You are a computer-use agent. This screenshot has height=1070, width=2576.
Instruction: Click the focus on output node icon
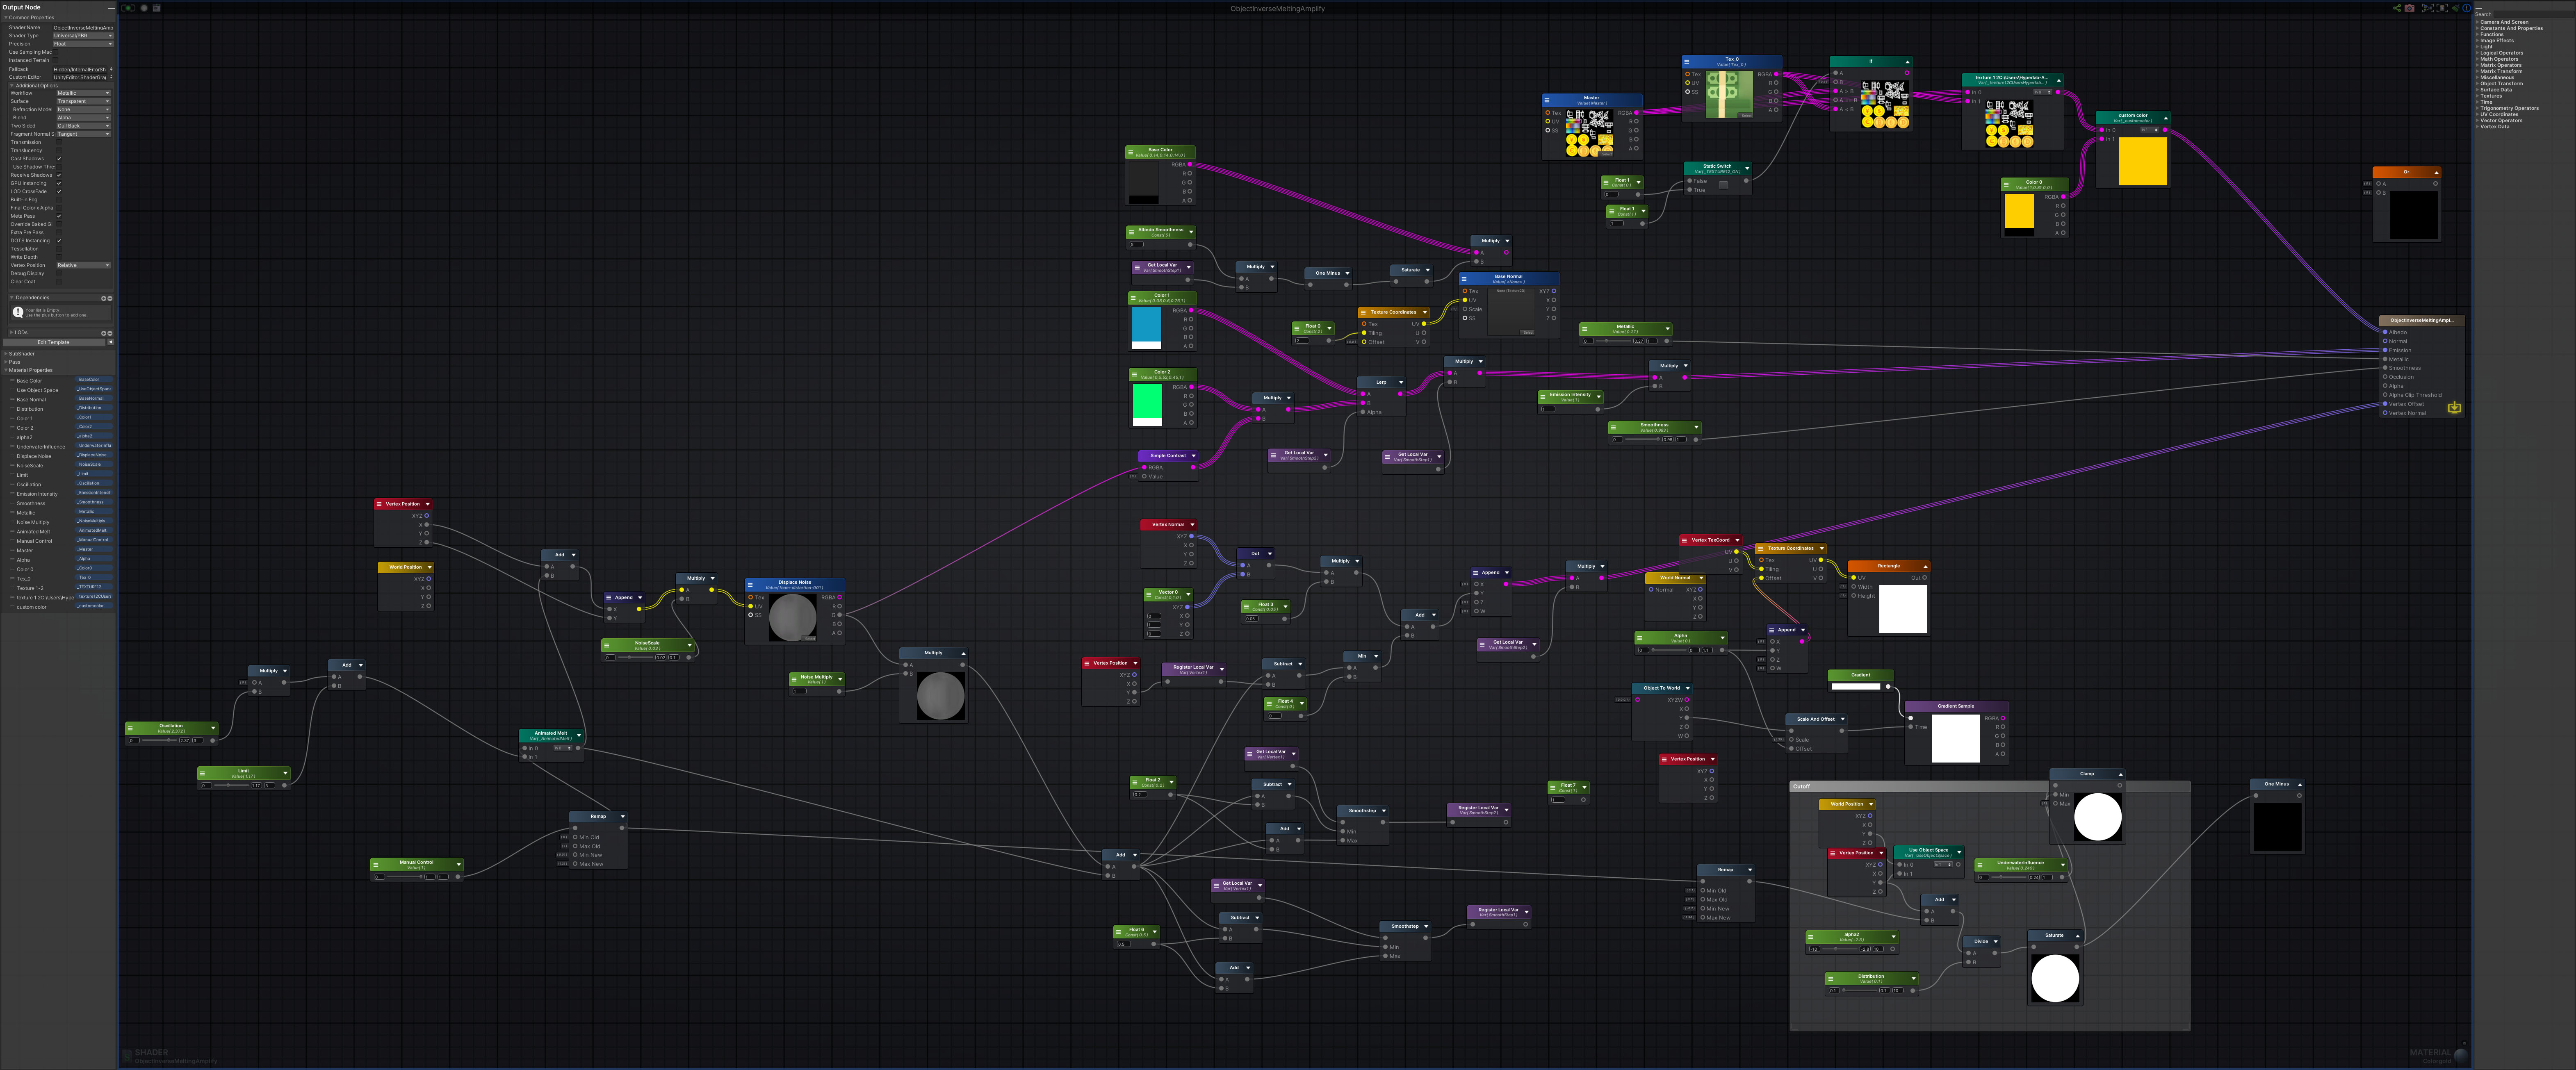pyautogui.click(x=2442, y=8)
